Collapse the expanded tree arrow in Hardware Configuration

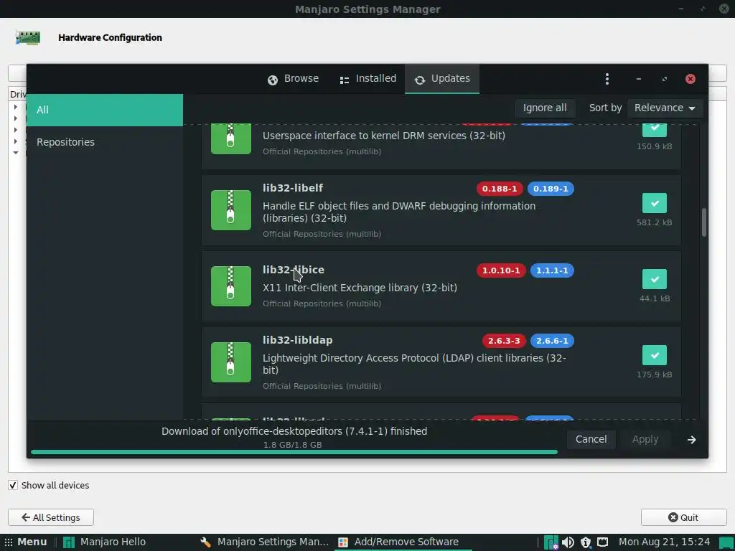pos(16,153)
